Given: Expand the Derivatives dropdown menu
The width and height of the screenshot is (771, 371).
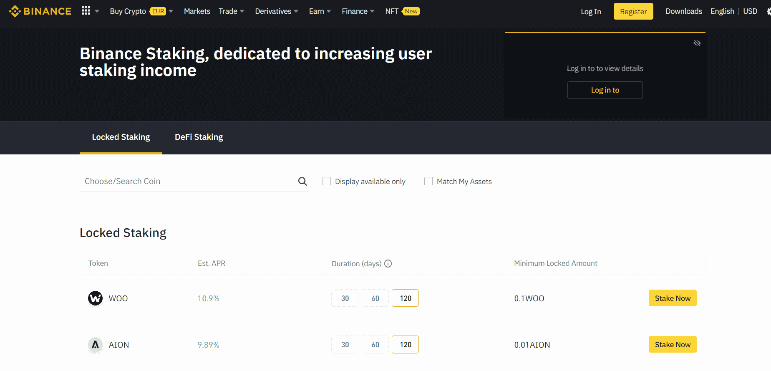Looking at the screenshot, I should [296, 11].
